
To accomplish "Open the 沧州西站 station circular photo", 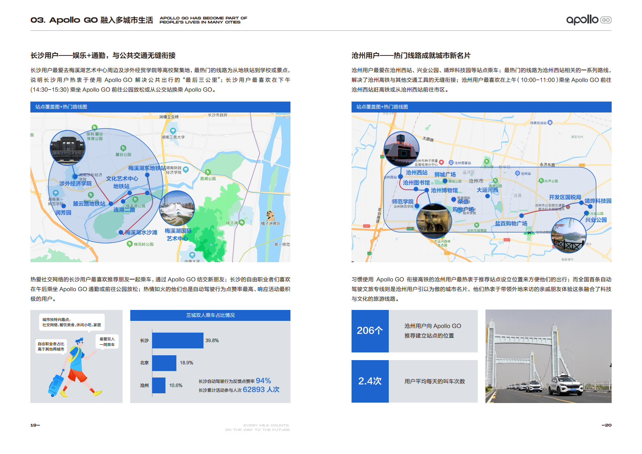I will click(x=402, y=149).
